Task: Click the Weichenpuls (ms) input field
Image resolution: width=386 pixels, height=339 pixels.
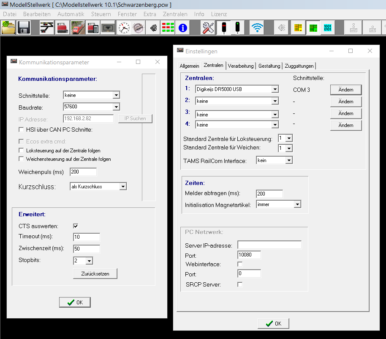Action: 83,172
